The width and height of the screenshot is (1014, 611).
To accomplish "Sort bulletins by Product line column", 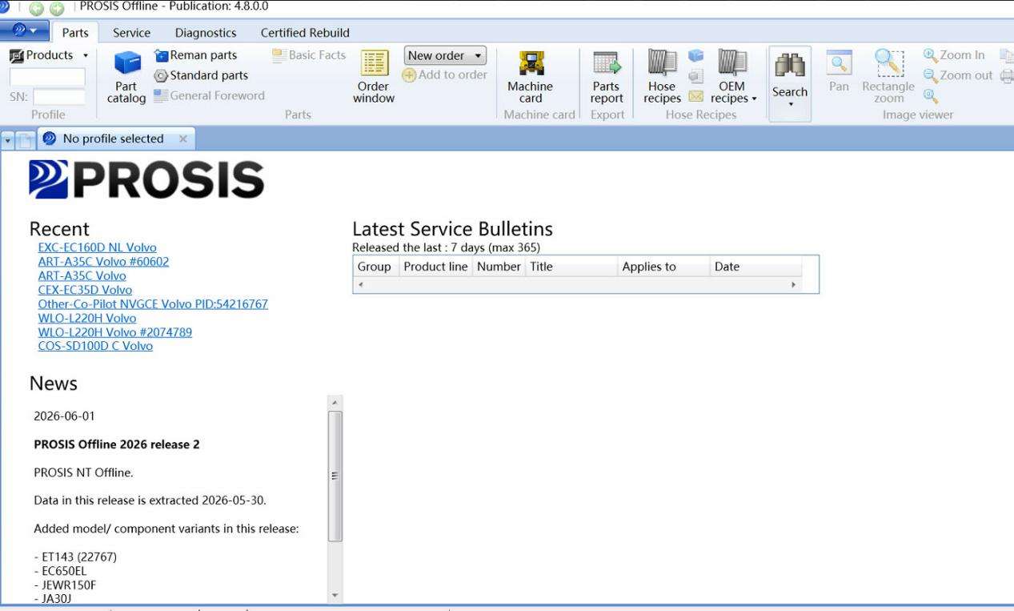I will pos(435,267).
